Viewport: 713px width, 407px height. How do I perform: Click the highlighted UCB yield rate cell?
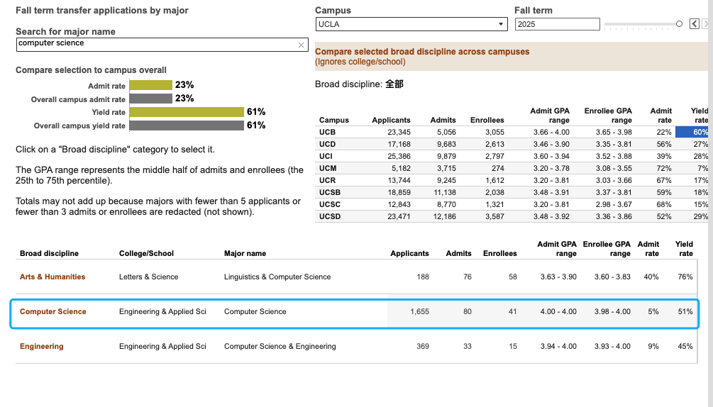(692, 132)
